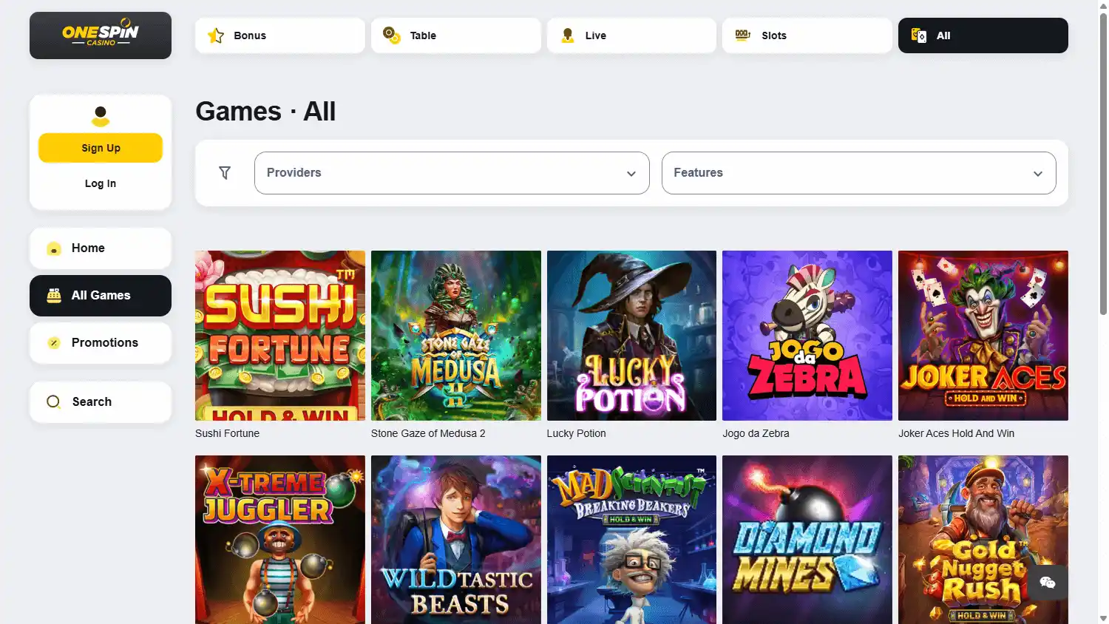
Task: Click the dealer icon on Live tab
Action: [x=568, y=35]
